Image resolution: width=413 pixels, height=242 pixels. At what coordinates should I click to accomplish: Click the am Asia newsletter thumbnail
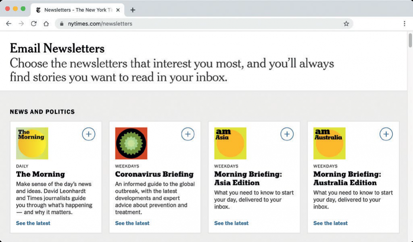[230, 143]
